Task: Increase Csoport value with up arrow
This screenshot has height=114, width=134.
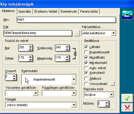Action: point(14,76)
